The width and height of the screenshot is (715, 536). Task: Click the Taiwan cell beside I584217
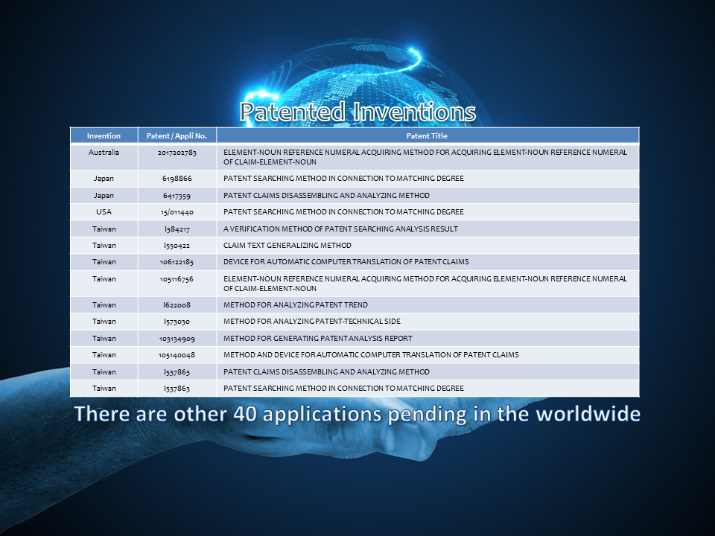click(104, 229)
